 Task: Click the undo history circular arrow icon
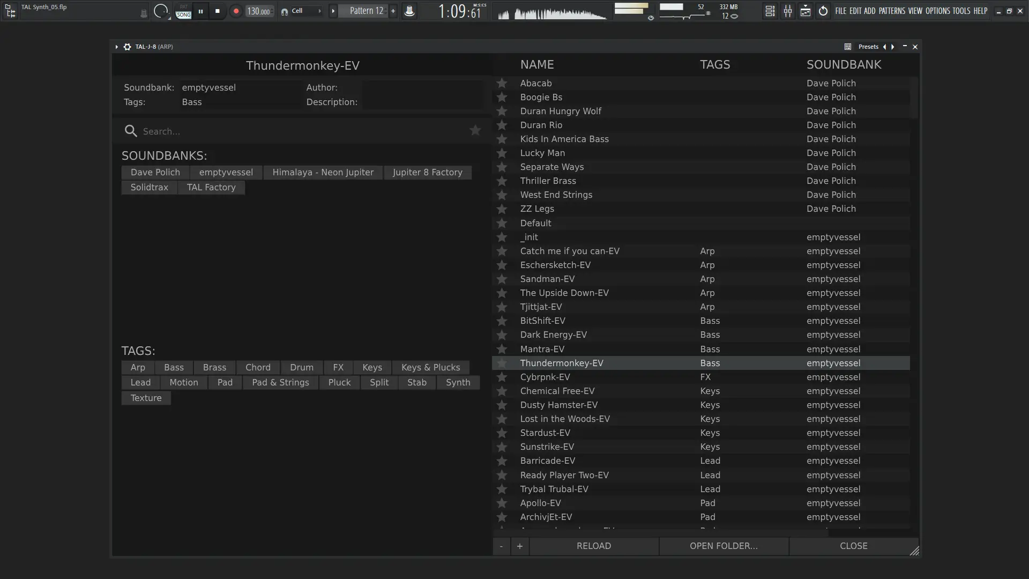click(823, 11)
